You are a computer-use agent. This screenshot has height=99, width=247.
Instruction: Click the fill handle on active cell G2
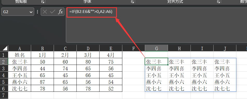click(168, 65)
